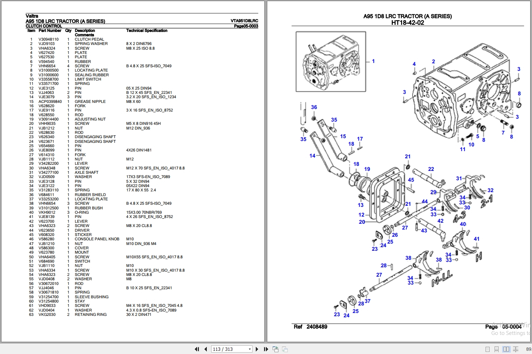Advance to the next page
532x354 pixels.
257,349
